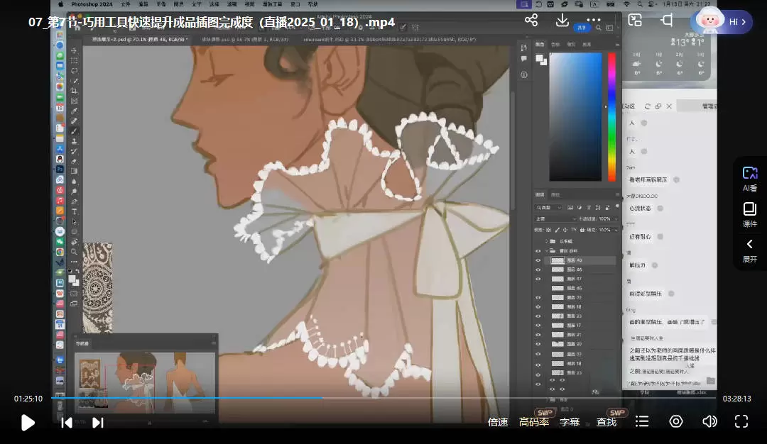The height and width of the screenshot is (444, 767).
Task: Hide layer 图层 17 using its eye icon
Action: click(x=538, y=326)
